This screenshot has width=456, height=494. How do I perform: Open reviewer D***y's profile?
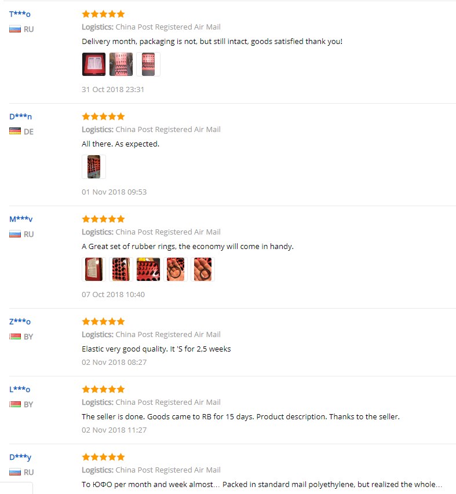(20, 457)
